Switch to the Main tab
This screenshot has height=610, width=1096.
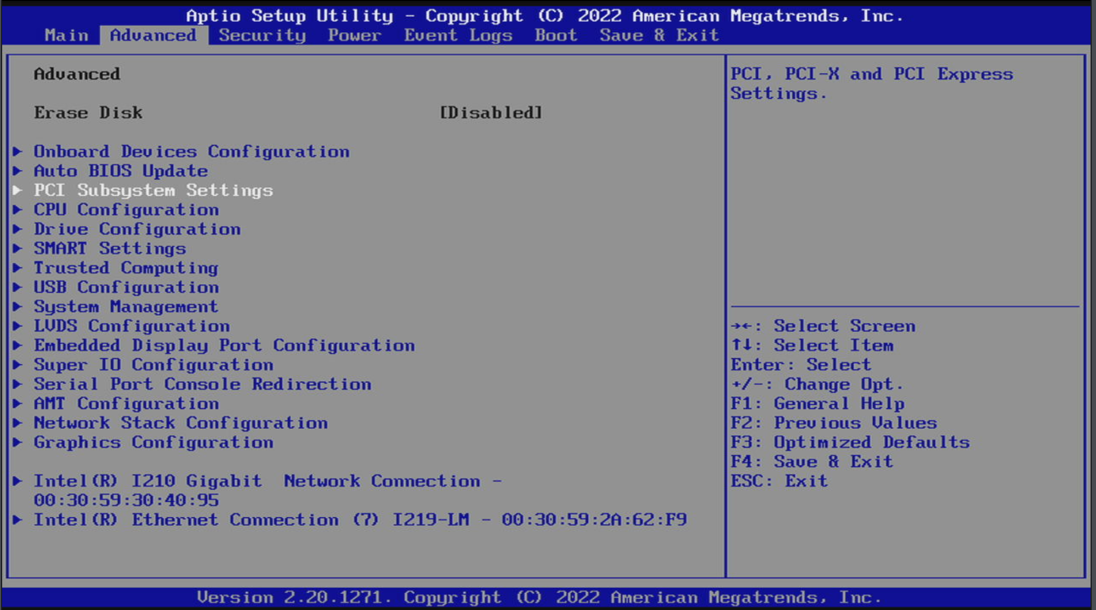(x=66, y=36)
